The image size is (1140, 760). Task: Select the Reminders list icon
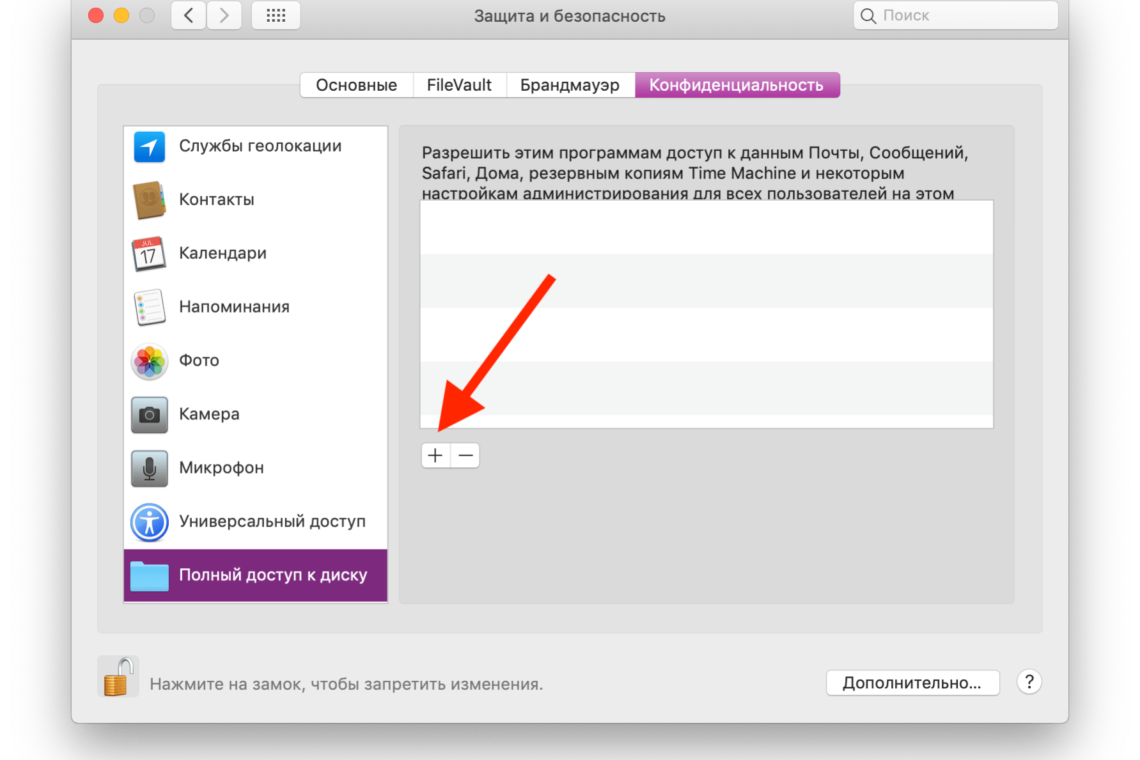[149, 307]
